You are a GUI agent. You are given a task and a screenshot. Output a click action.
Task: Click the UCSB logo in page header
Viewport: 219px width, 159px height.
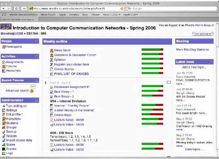click(x=6, y=26)
